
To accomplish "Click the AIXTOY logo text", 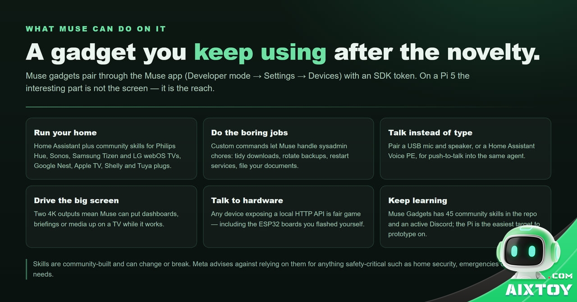I will click(539, 290).
